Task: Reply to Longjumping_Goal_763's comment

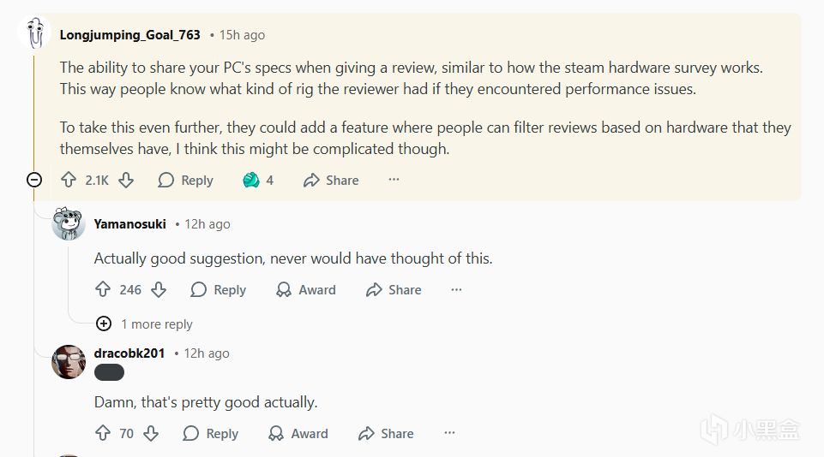Action: click(x=185, y=180)
